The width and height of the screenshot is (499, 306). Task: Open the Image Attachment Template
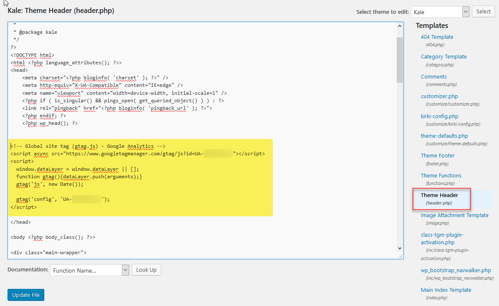coord(454,215)
